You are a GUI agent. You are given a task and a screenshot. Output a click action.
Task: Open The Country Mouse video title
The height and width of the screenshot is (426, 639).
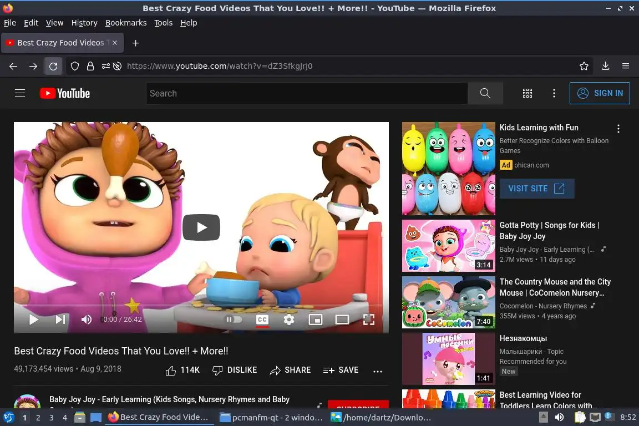pyautogui.click(x=555, y=287)
